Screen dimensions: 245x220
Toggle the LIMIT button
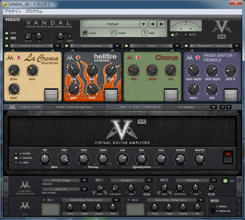pyautogui.click(x=70, y=36)
